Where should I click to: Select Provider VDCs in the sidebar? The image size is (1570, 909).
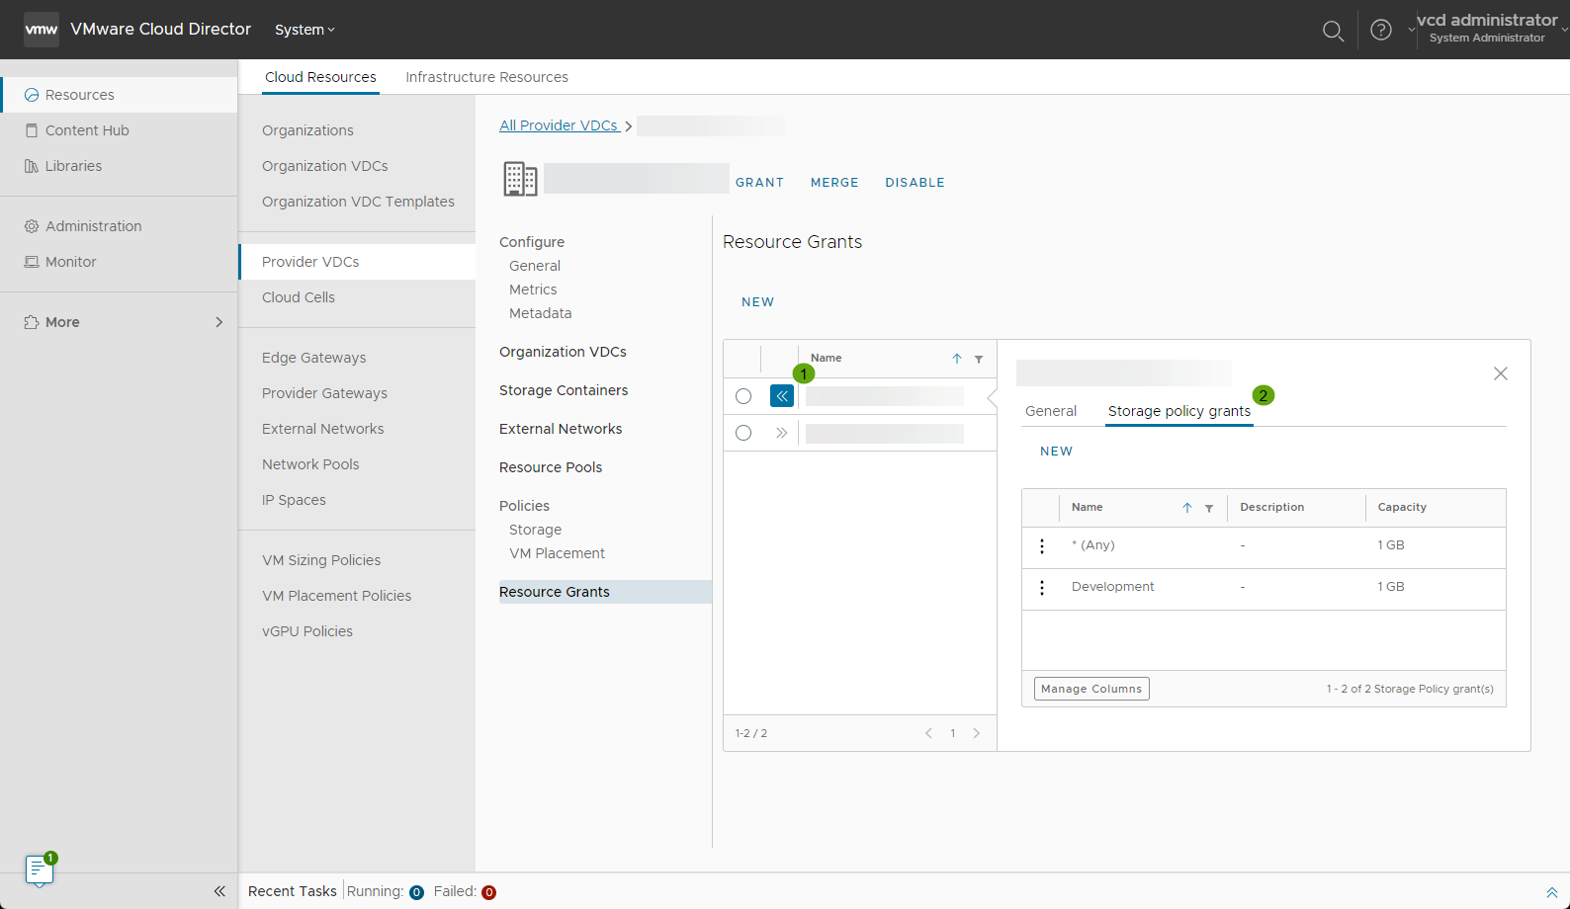[357, 262]
